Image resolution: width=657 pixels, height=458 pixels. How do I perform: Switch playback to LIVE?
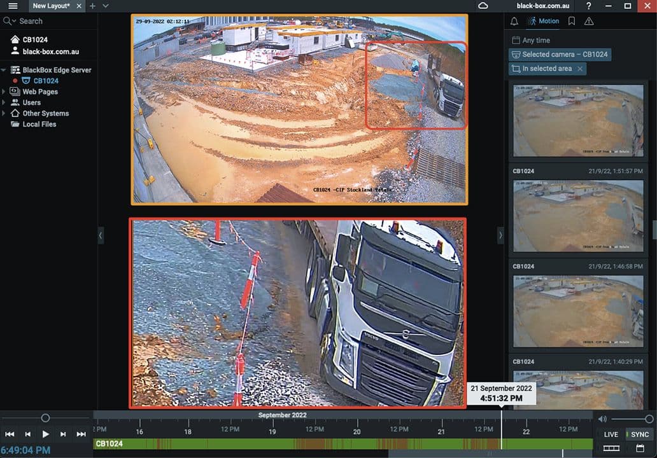(611, 434)
